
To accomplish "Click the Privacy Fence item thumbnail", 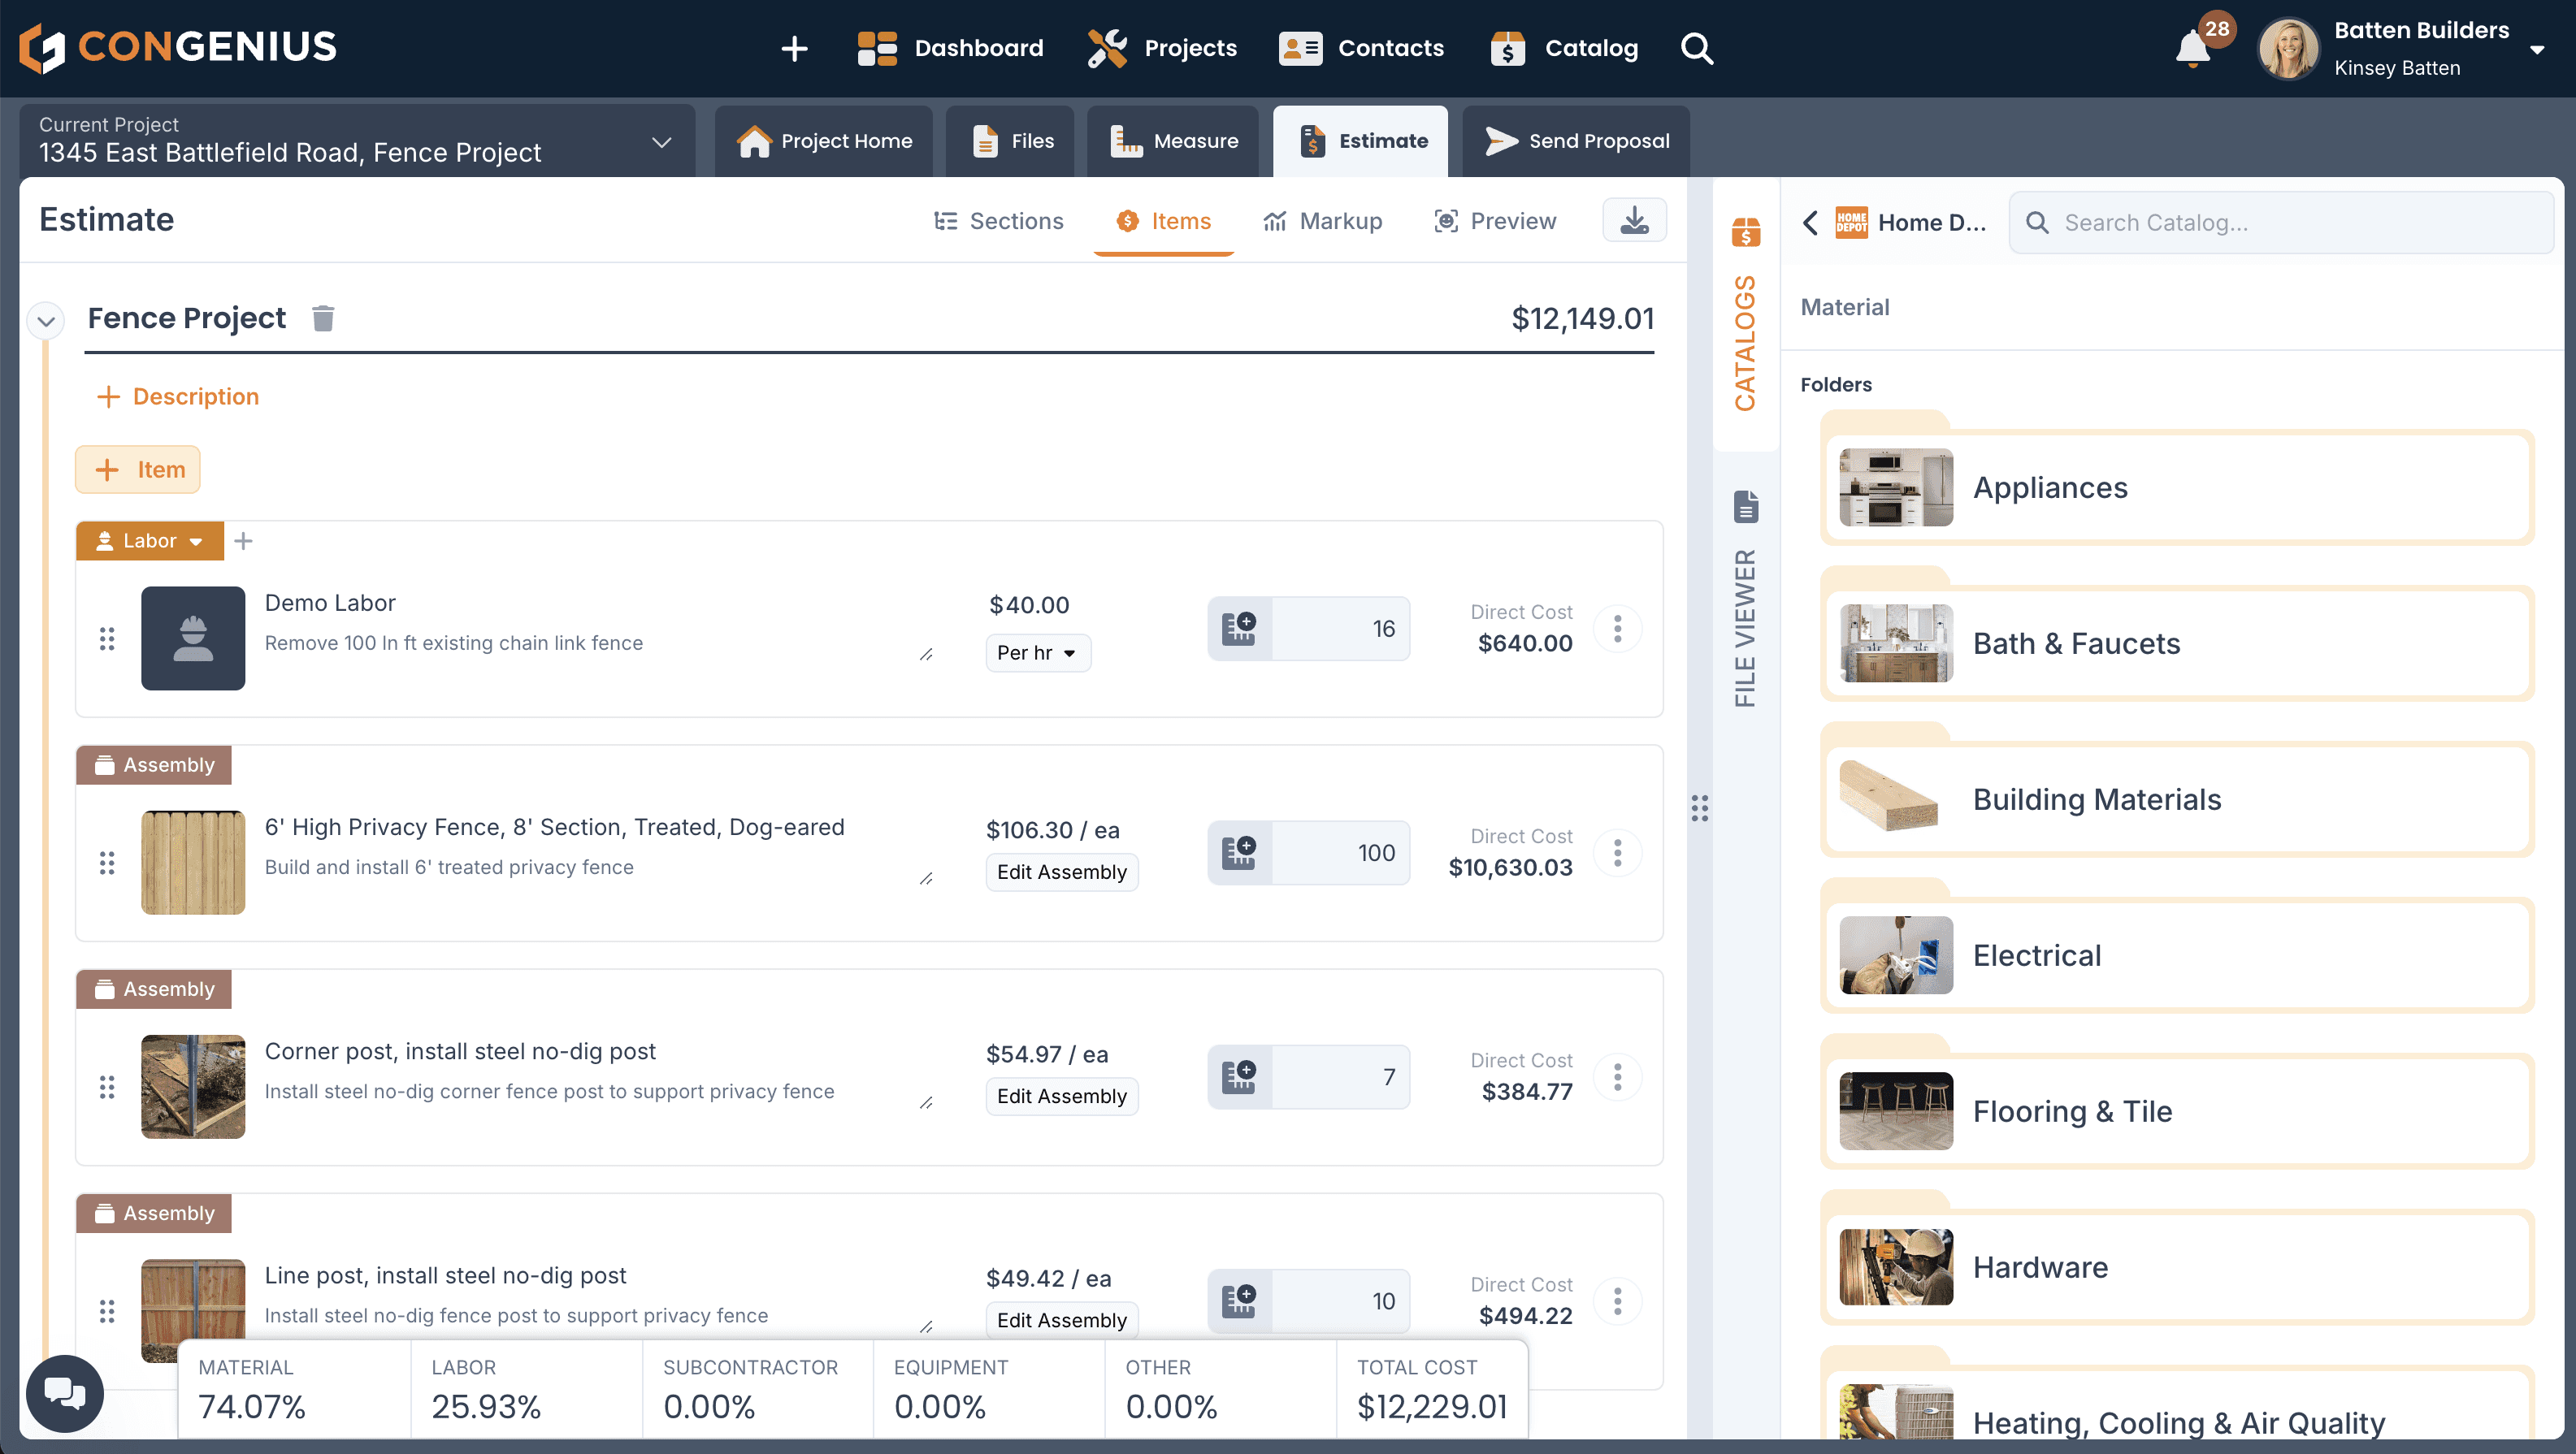I will (193, 861).
